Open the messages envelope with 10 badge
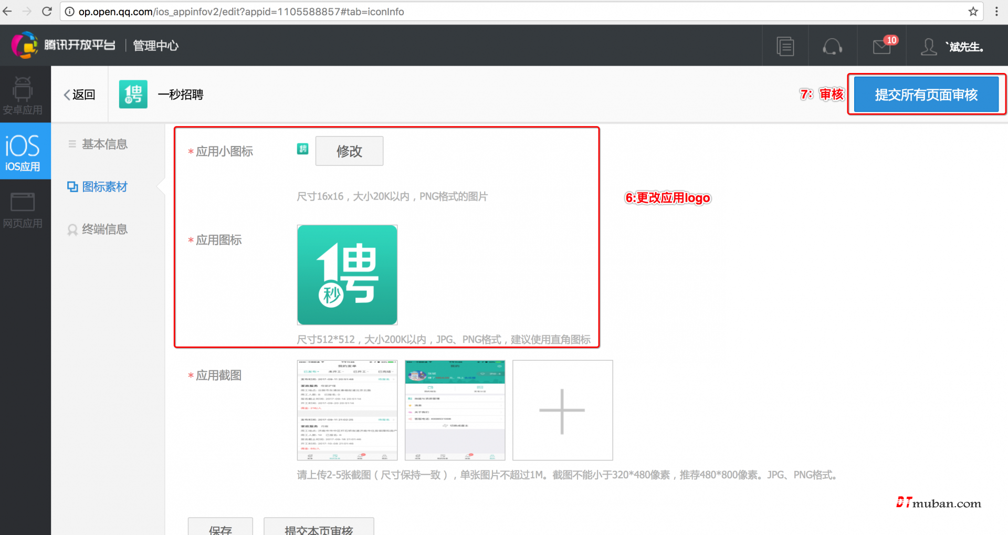 pos(882,46)
